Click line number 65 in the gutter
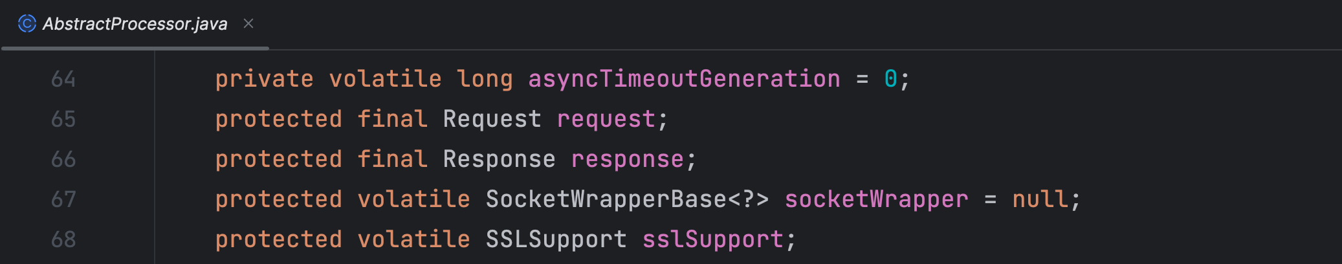Image resolution: width=1342 pixels, height=264 pixels. (63, 119)
